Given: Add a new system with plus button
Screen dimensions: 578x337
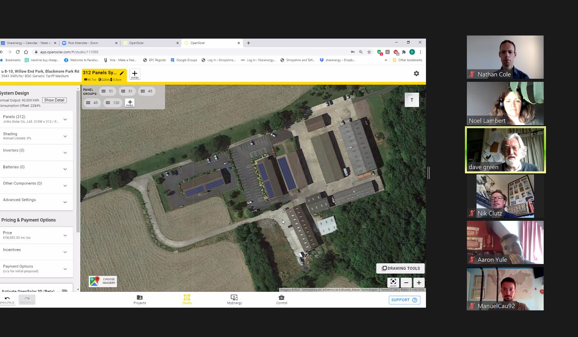Looking at the screenshot, I should [135, 74].
